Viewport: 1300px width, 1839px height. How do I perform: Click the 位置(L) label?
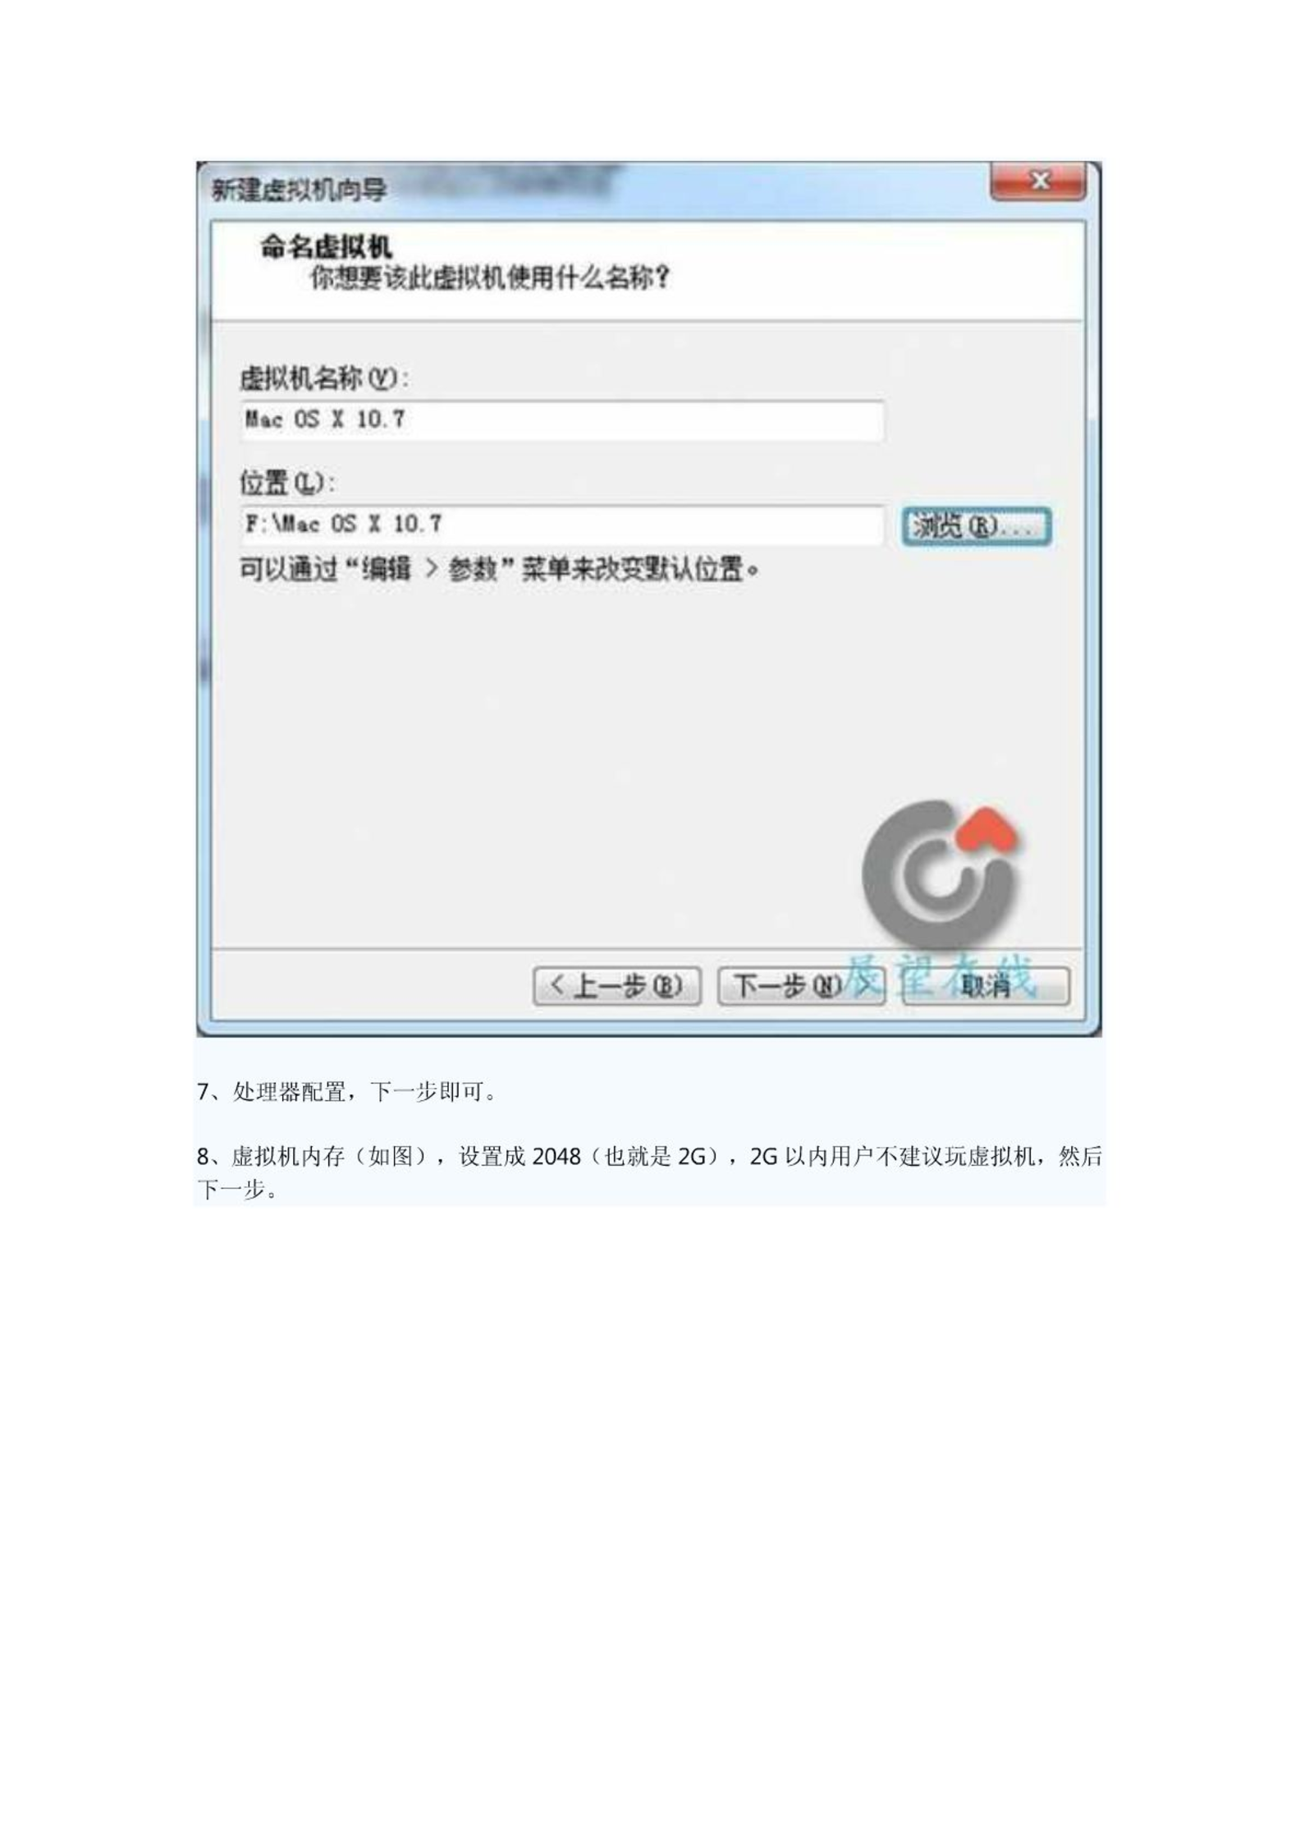click(286, 483)
